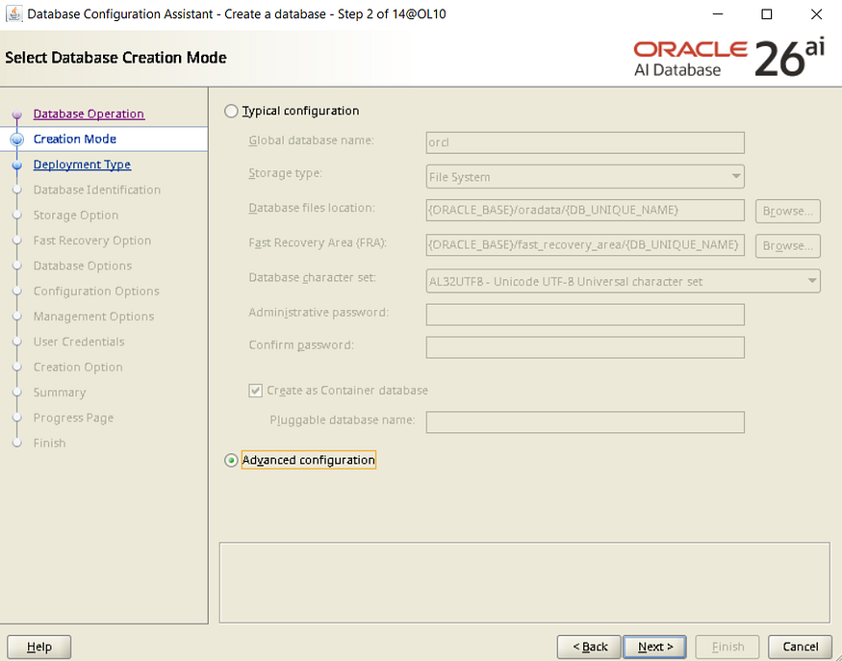Click the 'Database character set:' label

coord(313,278)
